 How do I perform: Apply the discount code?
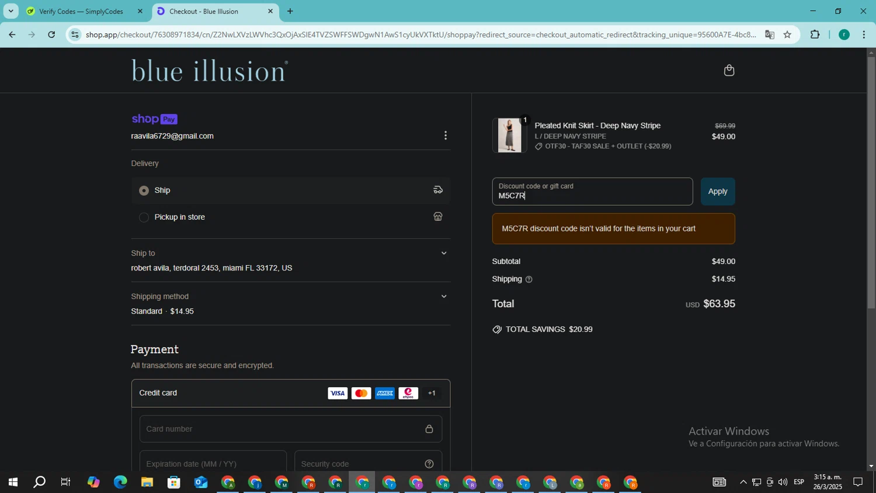718,192
